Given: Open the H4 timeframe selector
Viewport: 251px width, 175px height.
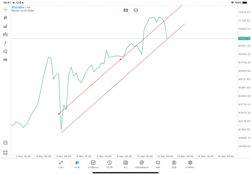Looking at the screenshot, I should tap(5, 60).
